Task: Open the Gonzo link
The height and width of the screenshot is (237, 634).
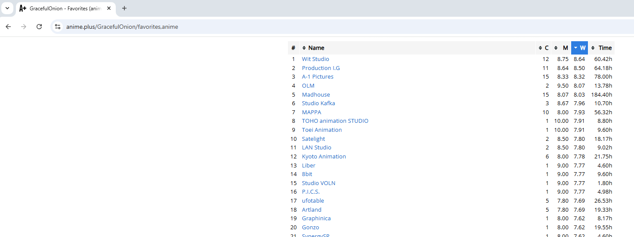Action: pos(310,228)
